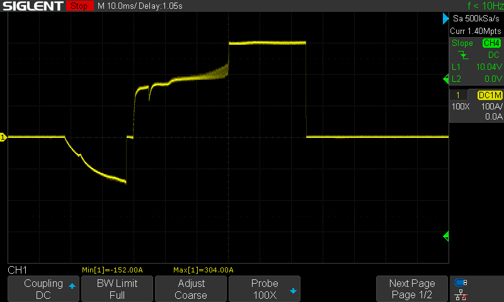The height and width of the screenshot is (302, 504).
Task: Click the USB device status icon
Action: tap(461, 282)
